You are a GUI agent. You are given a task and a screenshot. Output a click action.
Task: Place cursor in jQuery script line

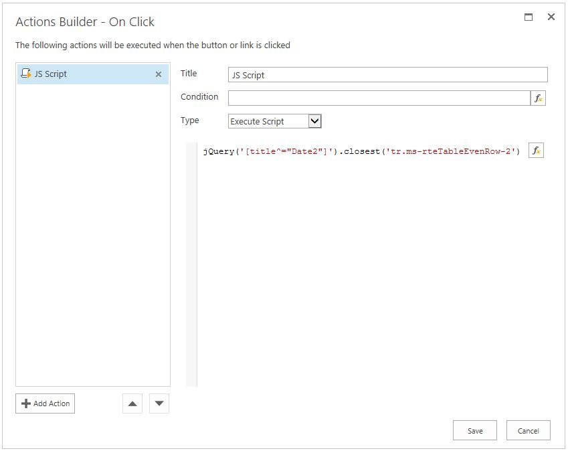point(361,151)
